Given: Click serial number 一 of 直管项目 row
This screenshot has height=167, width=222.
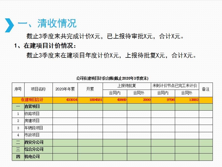Looking at the screenshot, I should (x=18, y=107).
